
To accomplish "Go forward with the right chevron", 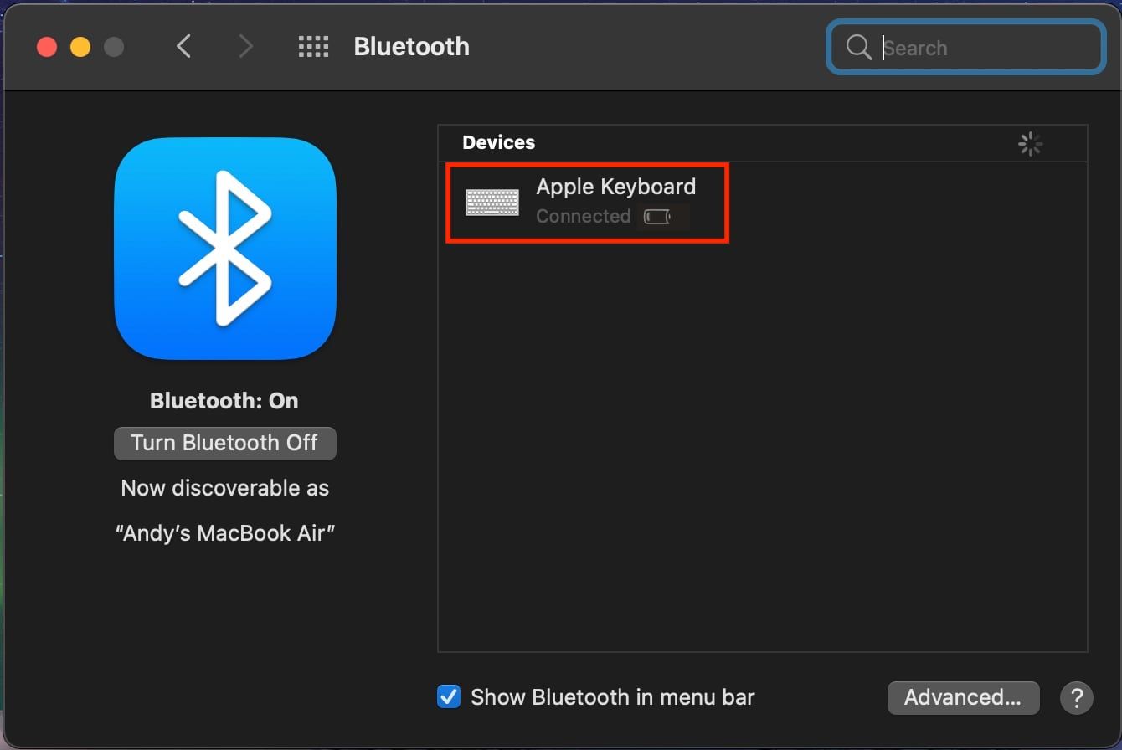I will click(x=245, y=46).
